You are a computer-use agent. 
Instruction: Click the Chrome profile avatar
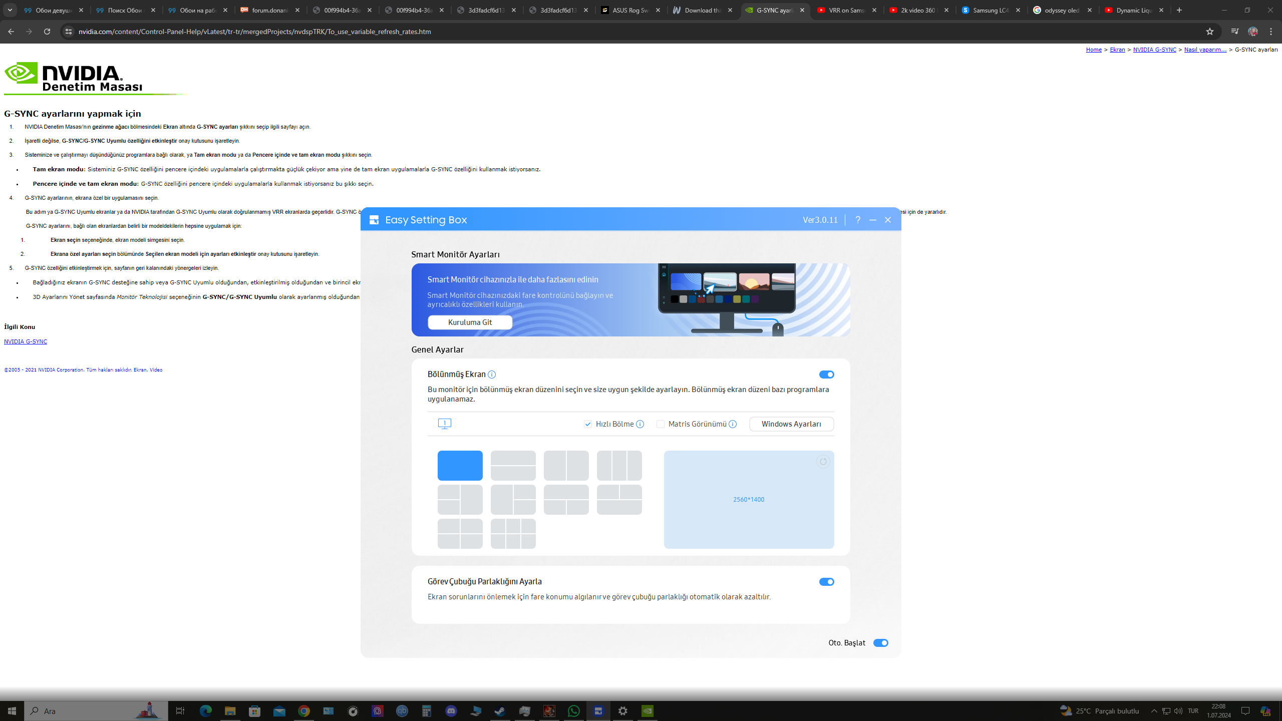1253,32
